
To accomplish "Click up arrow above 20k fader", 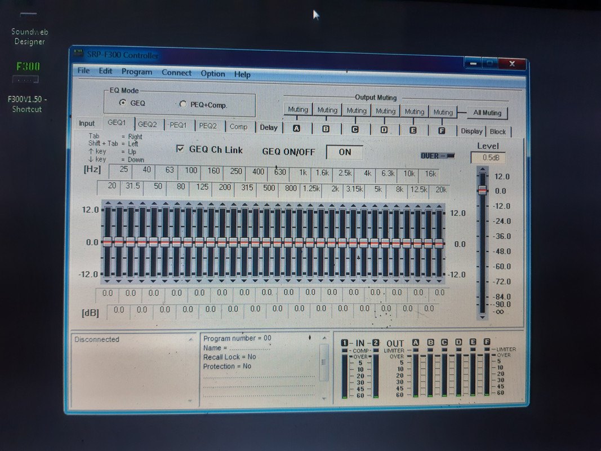I will [439, 206].
